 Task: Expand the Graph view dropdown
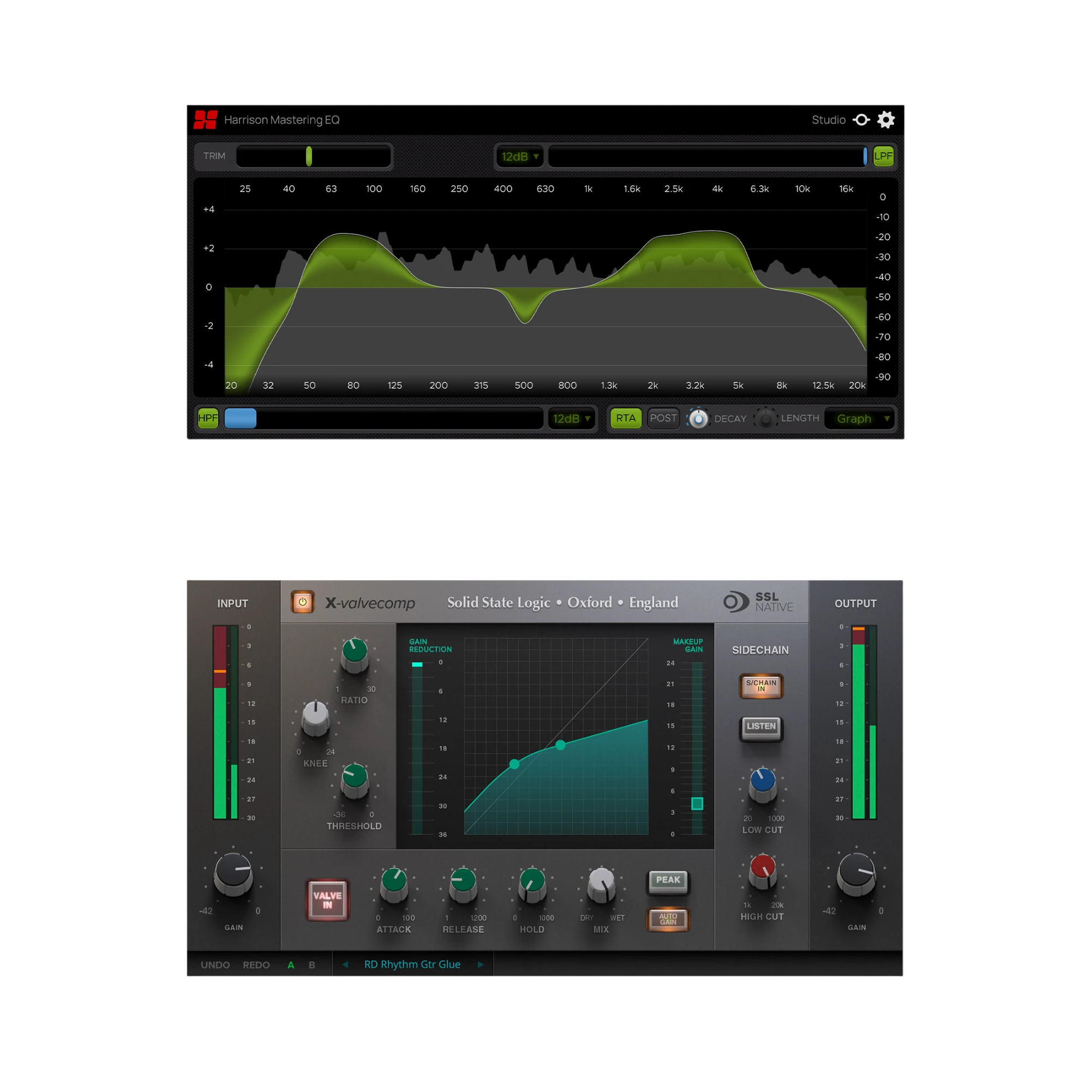click(x=860, y=418)
